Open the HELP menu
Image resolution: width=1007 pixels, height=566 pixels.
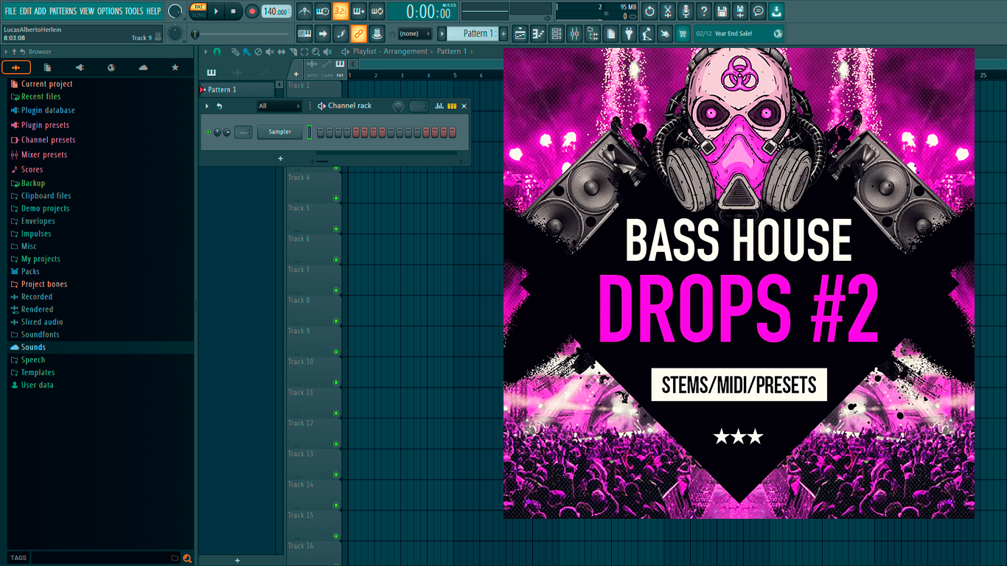(153, 11)
